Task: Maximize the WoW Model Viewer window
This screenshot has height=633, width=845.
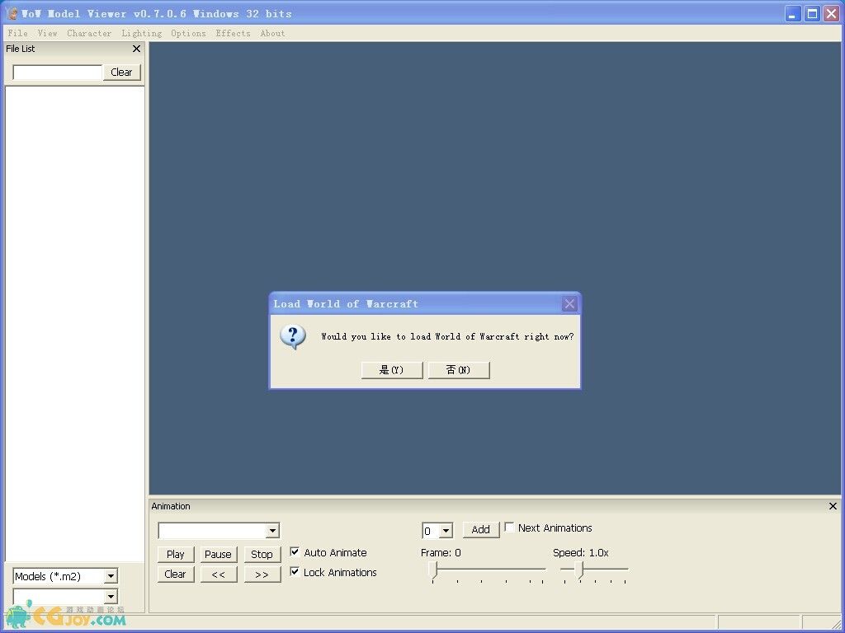Action: [812, 14]
